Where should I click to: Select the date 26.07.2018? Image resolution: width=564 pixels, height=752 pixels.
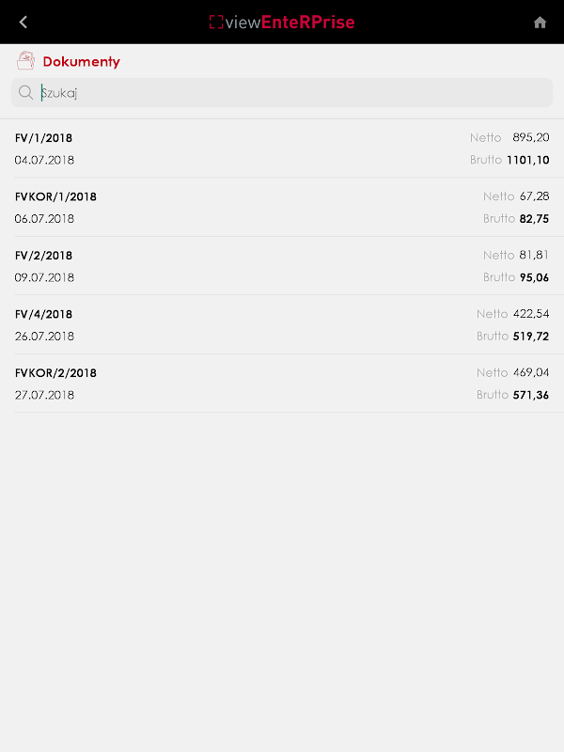(44, 337)
